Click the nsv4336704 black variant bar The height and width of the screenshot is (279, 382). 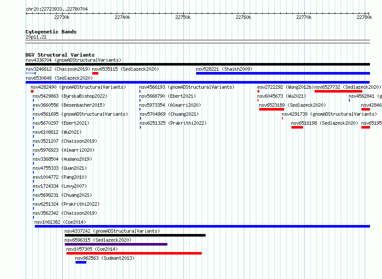click(197, 64)
